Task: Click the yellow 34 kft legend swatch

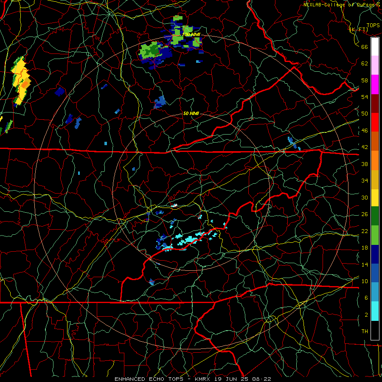Action: tap(375, 197)
